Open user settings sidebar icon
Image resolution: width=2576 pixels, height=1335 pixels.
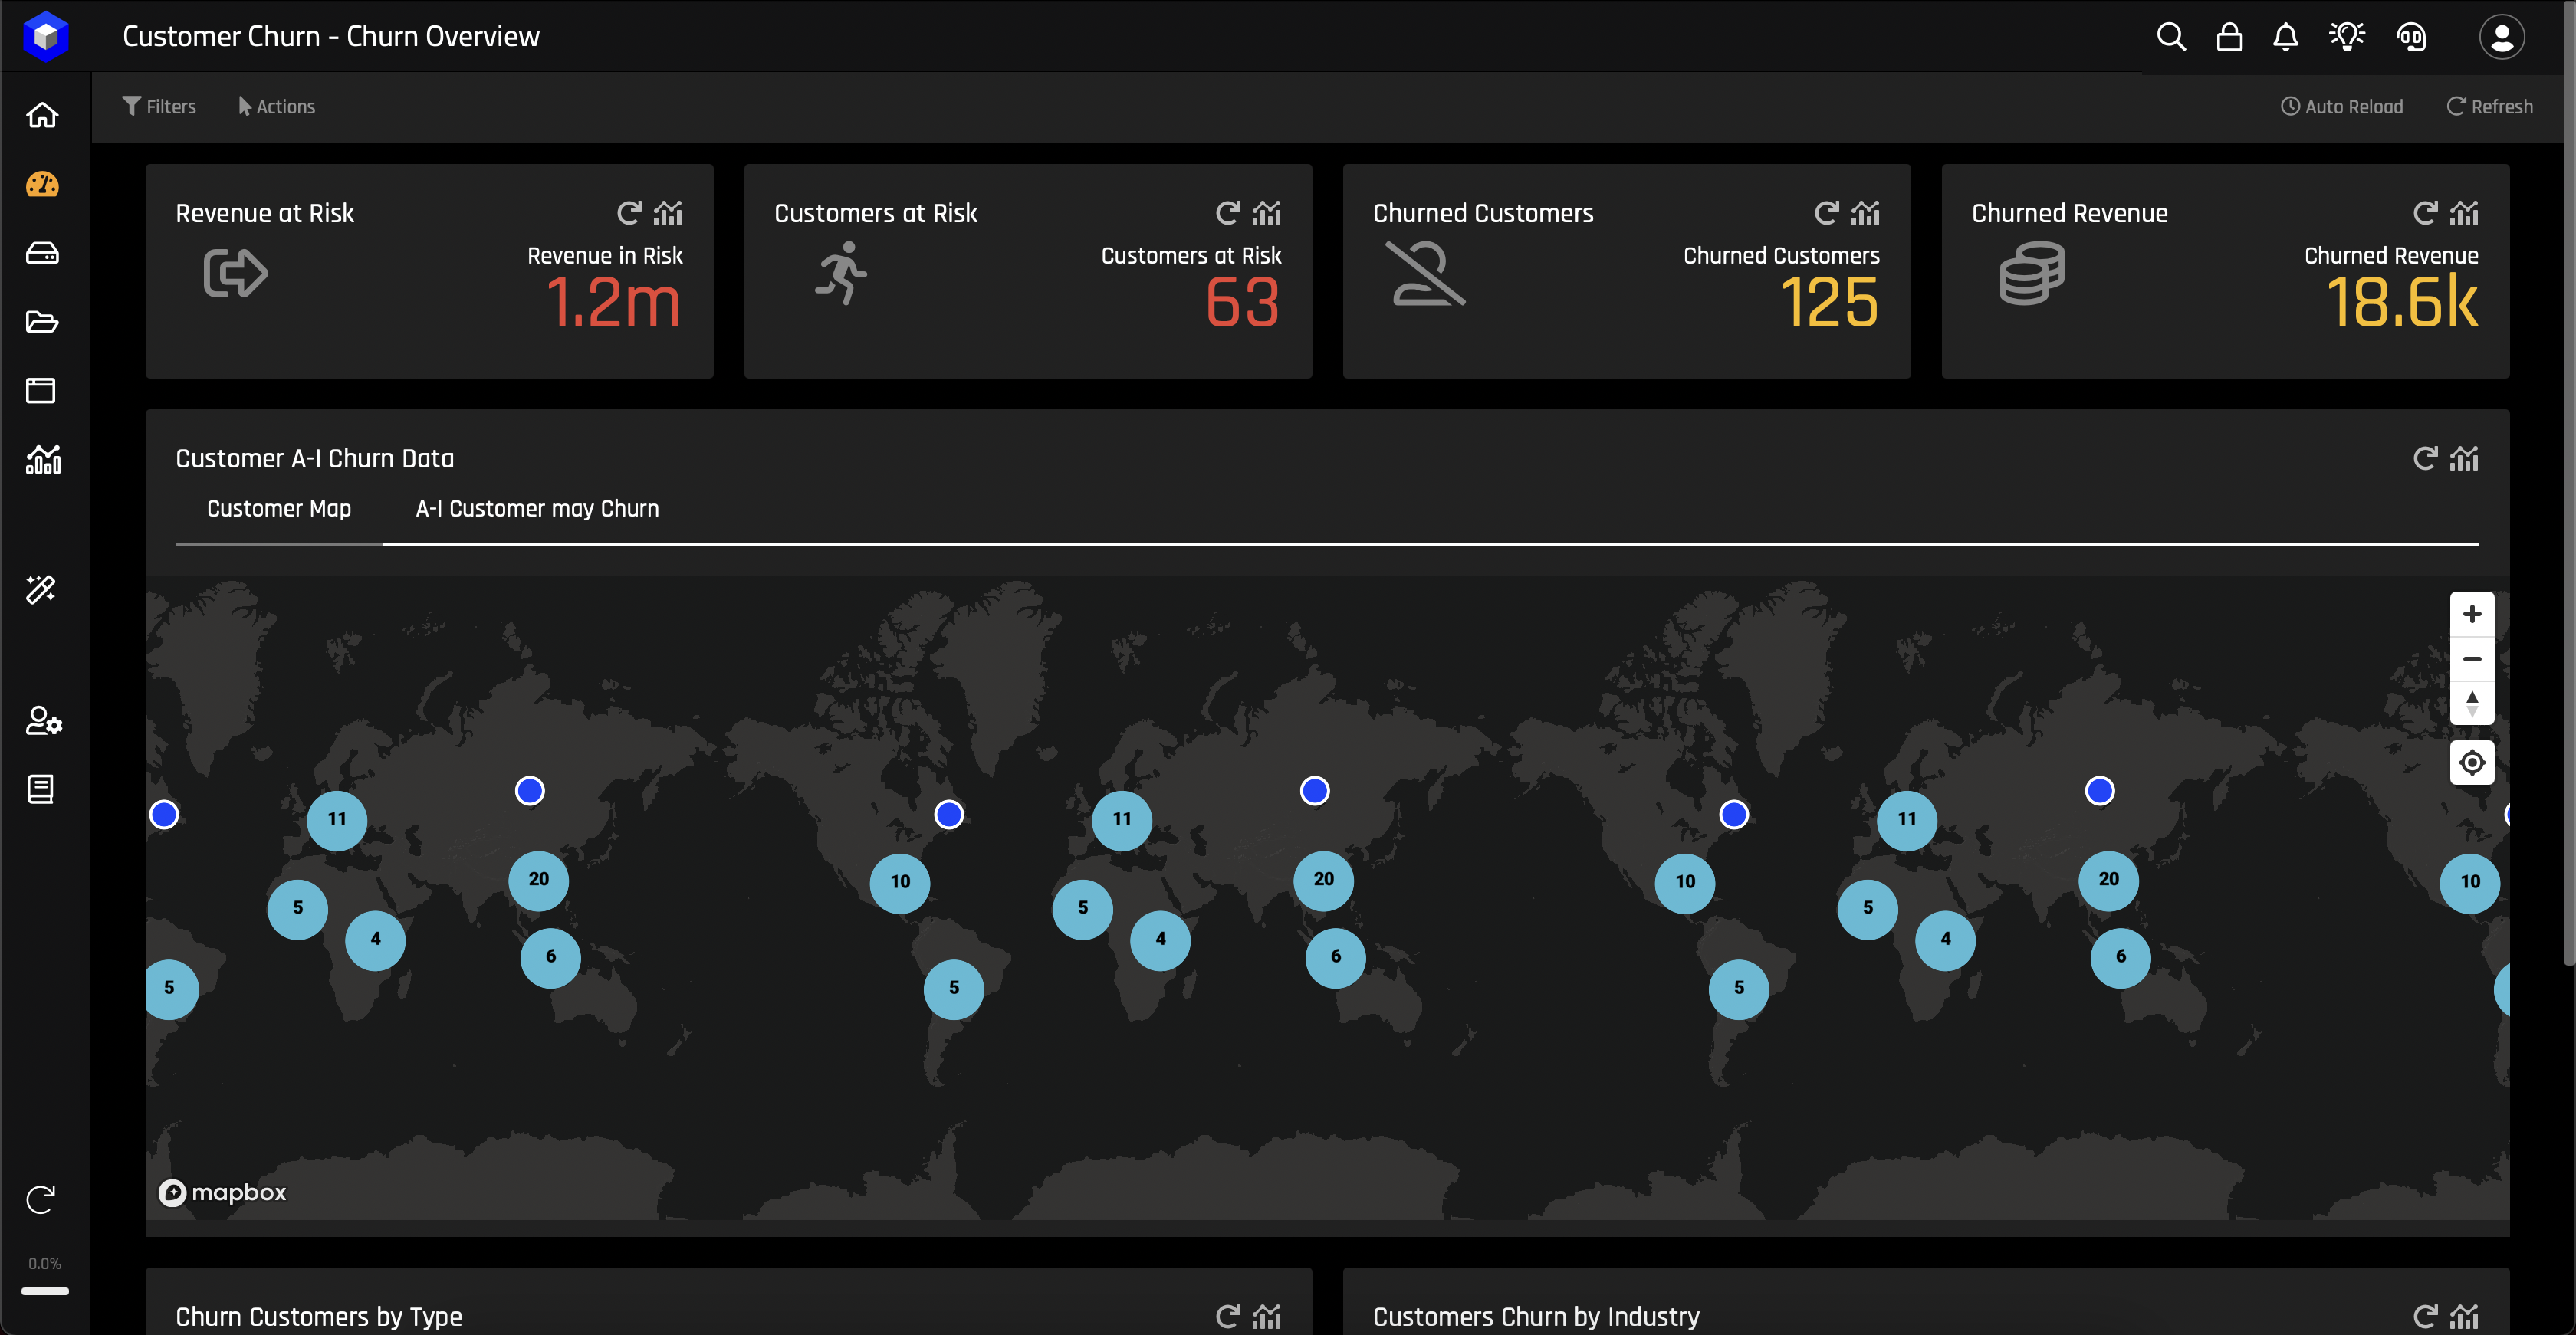point(42,720)
